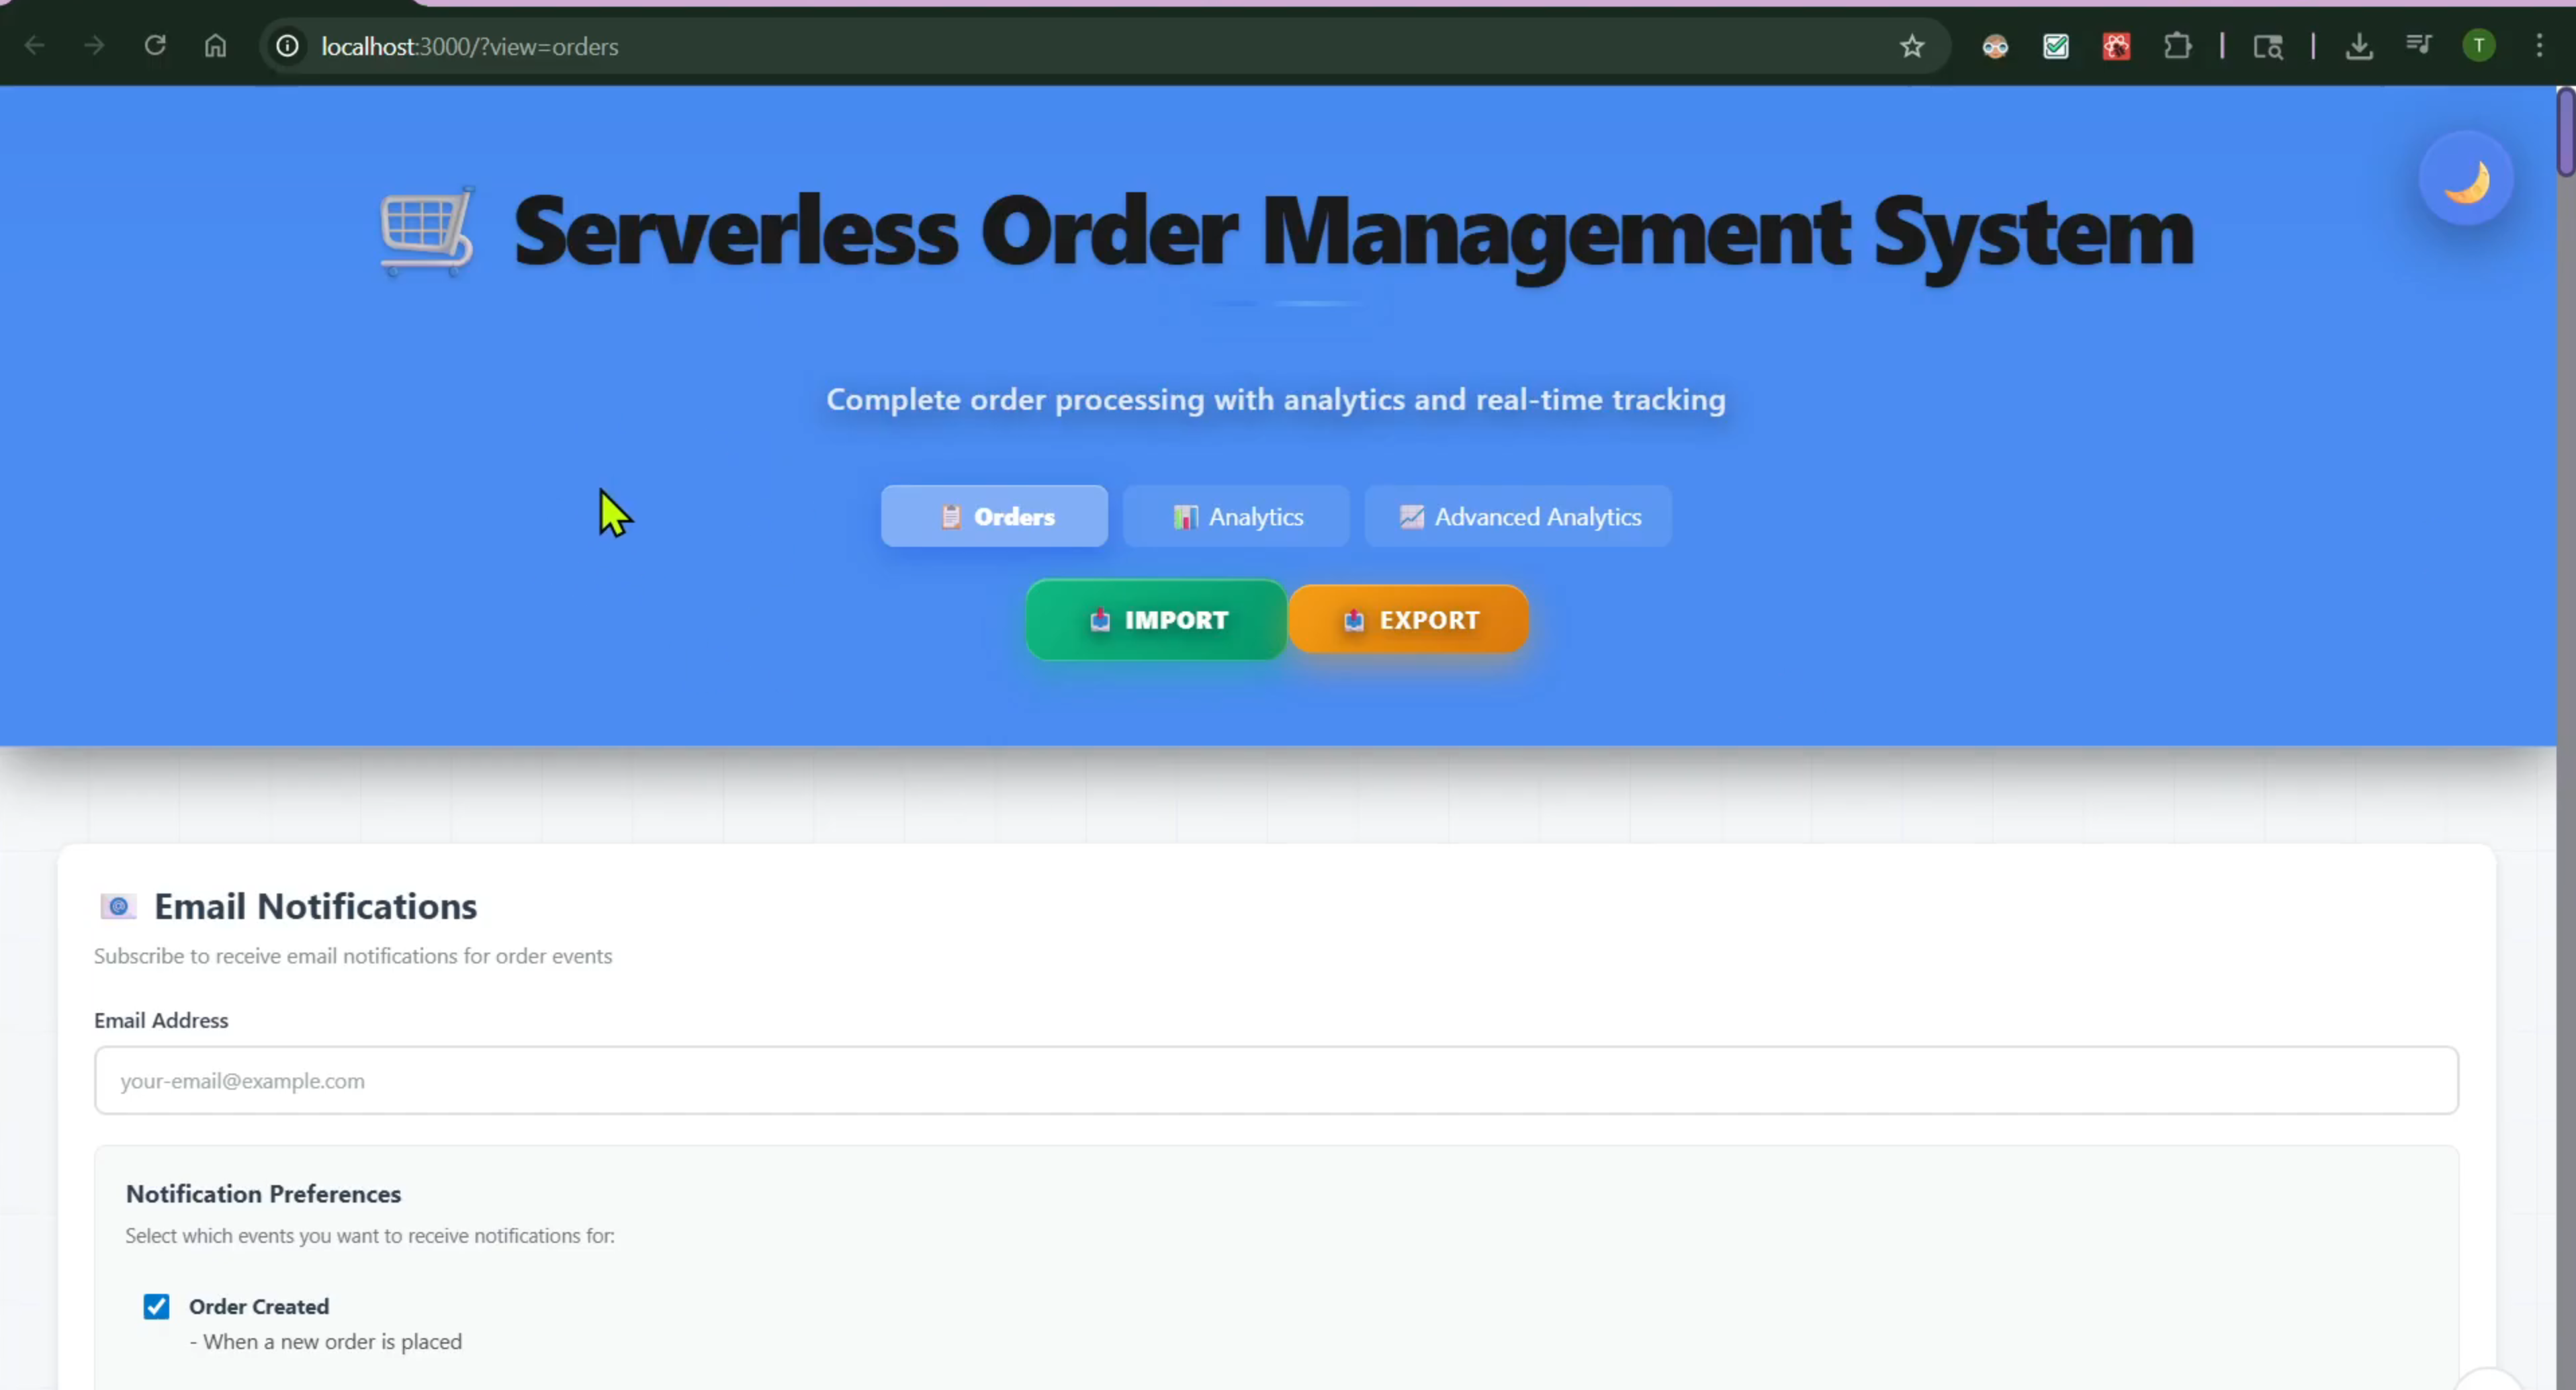Open the browser three-dot menu
This screenshot has height=1390, width=2576.
point(2539,46)
